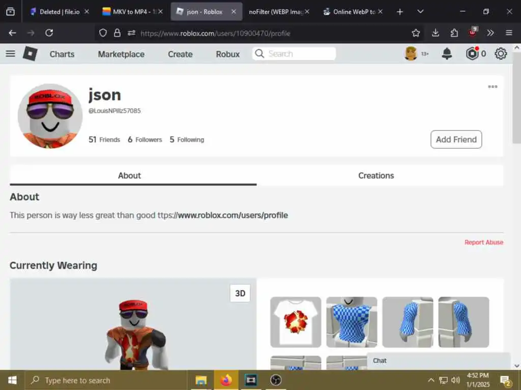Close the Deleted | file.io tab
The height and width of the screenshot is (390, 521).
(86, 12)
